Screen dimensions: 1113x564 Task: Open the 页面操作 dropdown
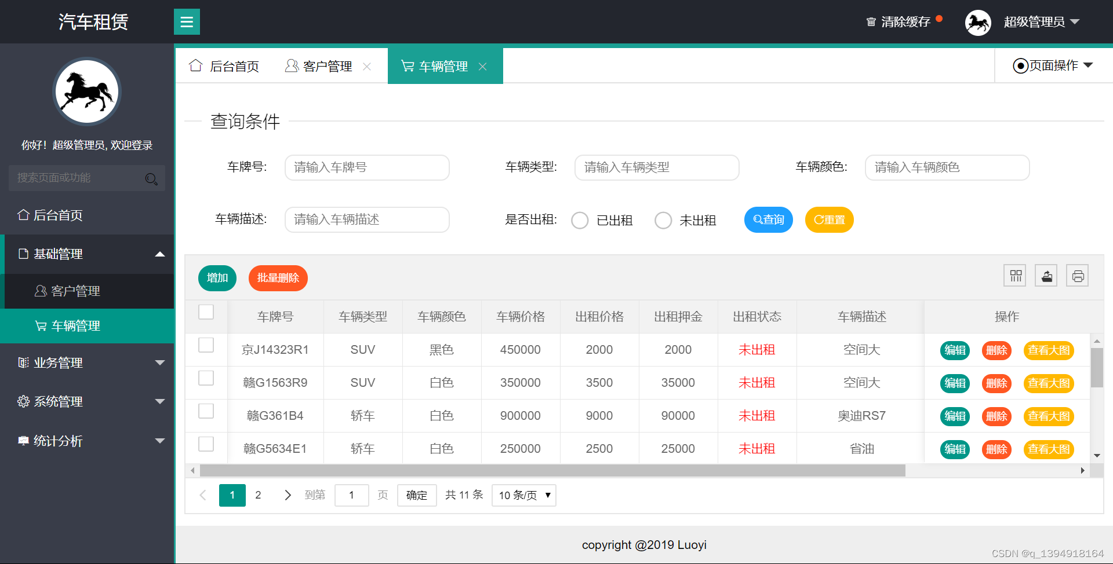pos(1052,65)
